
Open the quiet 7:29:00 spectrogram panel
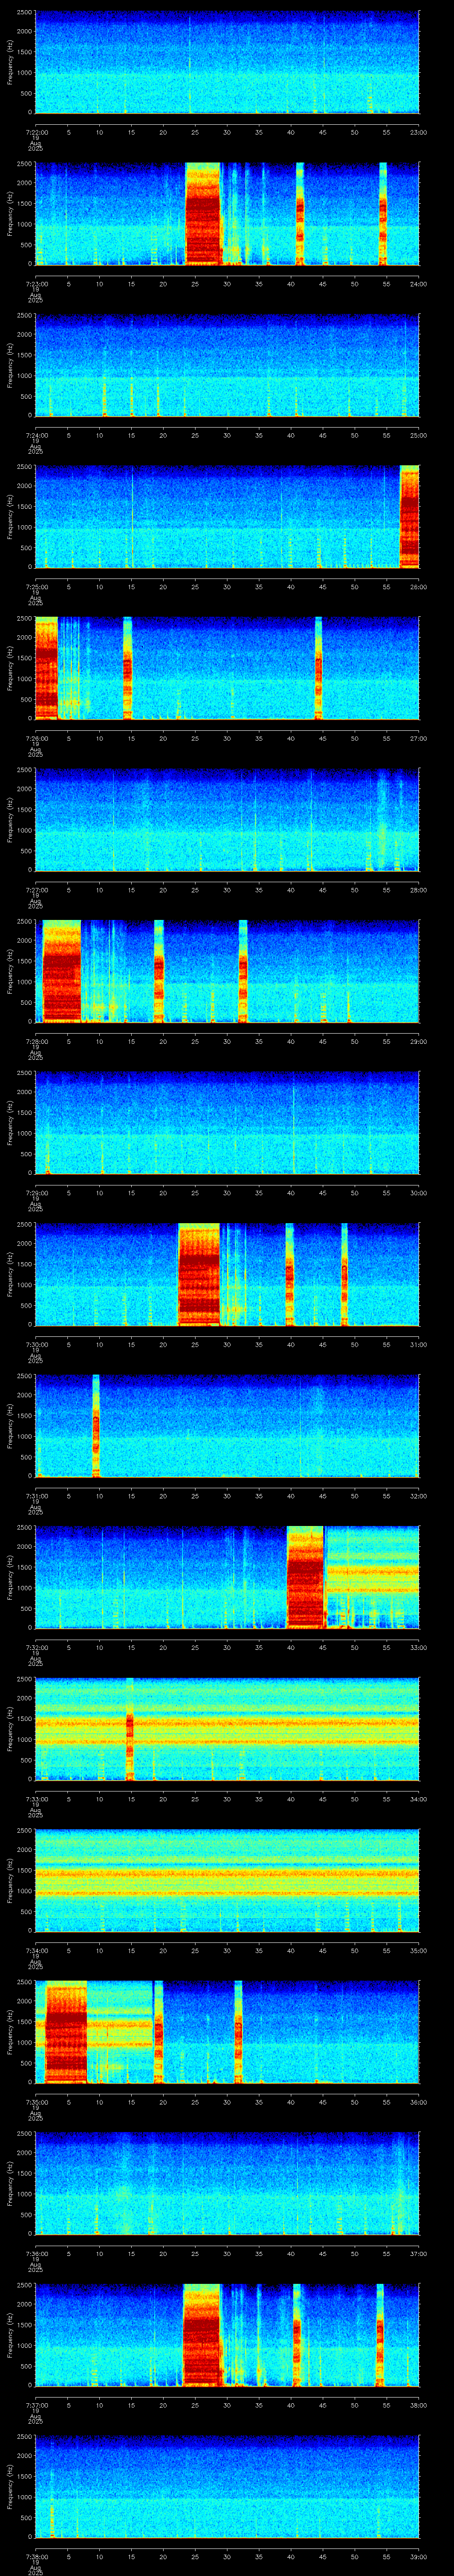coord(227,1123)
